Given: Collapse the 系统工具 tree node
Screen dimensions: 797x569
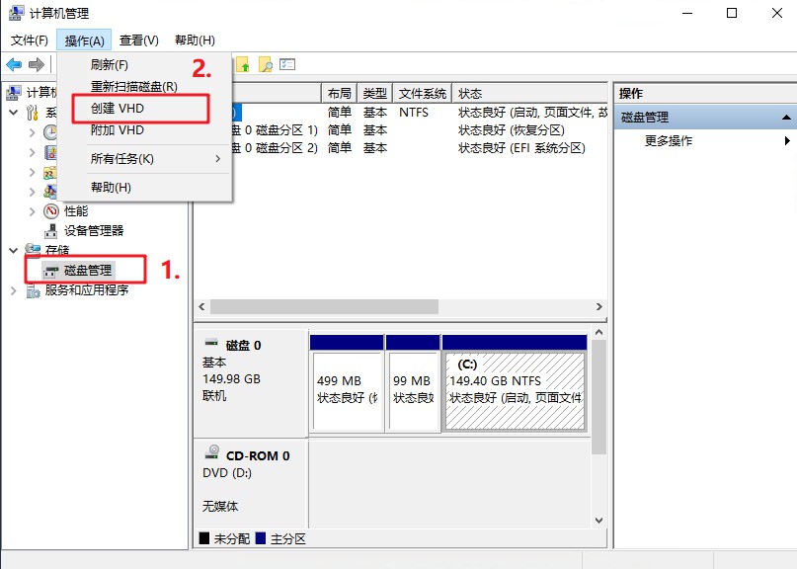Looking at the screenshot, I should coord(14,113).
